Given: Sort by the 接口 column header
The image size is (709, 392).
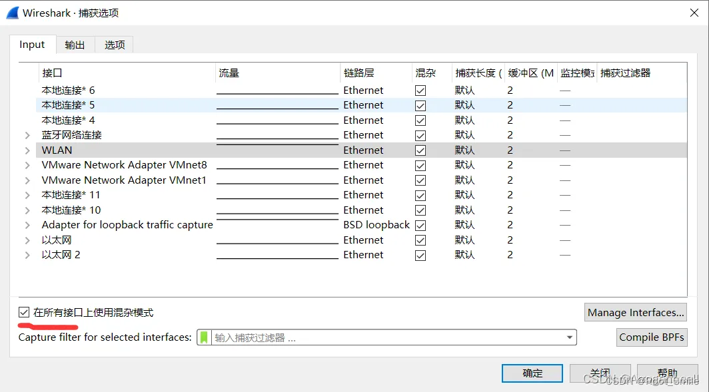Looking at the screenshot, I should 127,73.
